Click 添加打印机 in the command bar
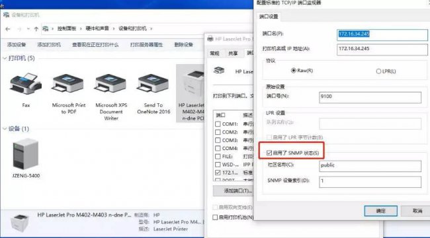Screen dimensions: 430x238 point(49,45)
